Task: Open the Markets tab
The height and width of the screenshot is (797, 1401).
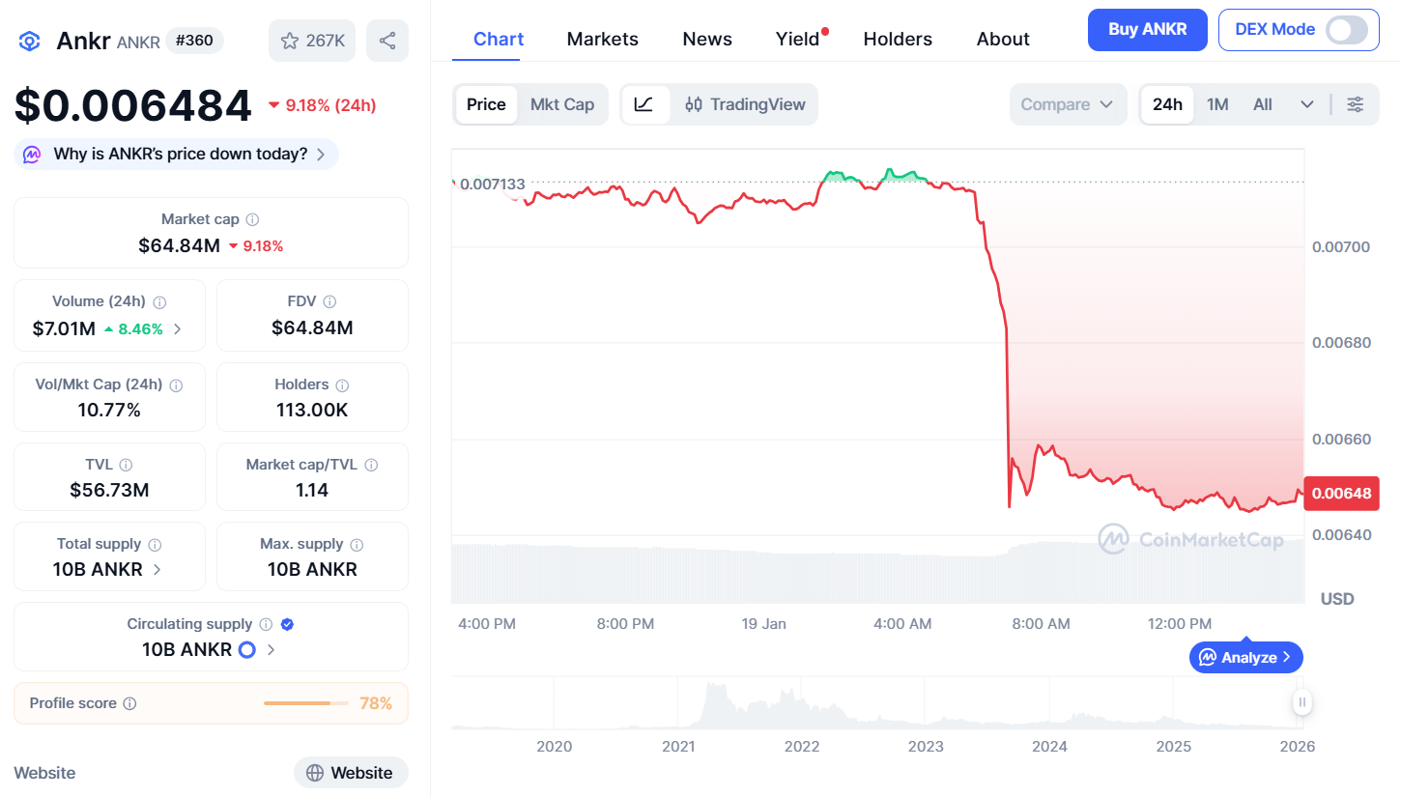Action: coord(602,40)
